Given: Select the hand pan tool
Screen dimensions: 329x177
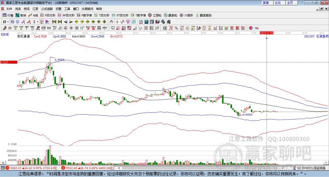Looking at the screenshot, I should [x=111, y=22].
